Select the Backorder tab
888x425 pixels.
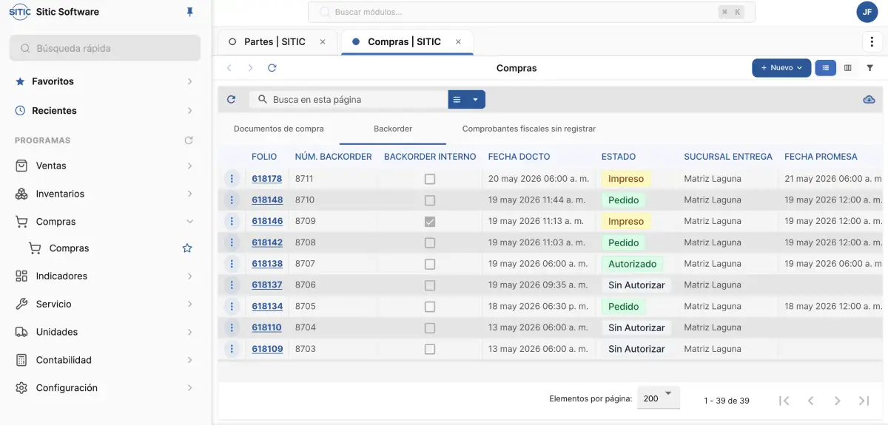(393, 129)
